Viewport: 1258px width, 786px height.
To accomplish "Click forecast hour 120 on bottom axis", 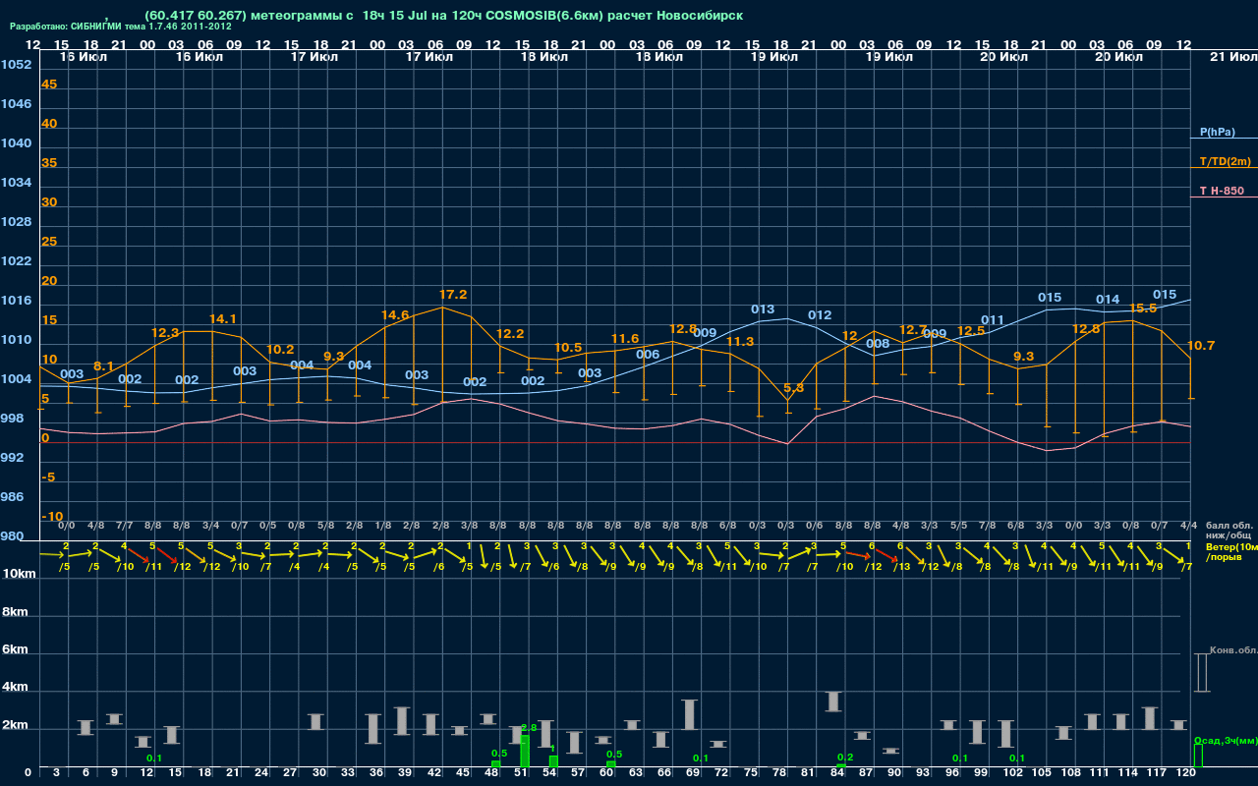I will (x=1186, y=773).
